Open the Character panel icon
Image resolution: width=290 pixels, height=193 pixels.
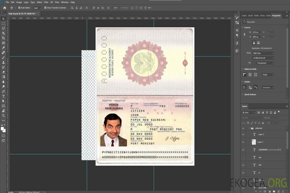coord(237,30)
